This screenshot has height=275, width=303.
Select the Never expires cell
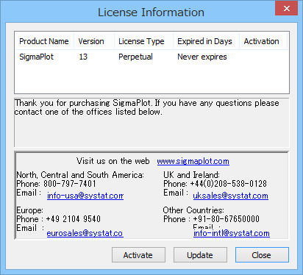click(202, 57)
